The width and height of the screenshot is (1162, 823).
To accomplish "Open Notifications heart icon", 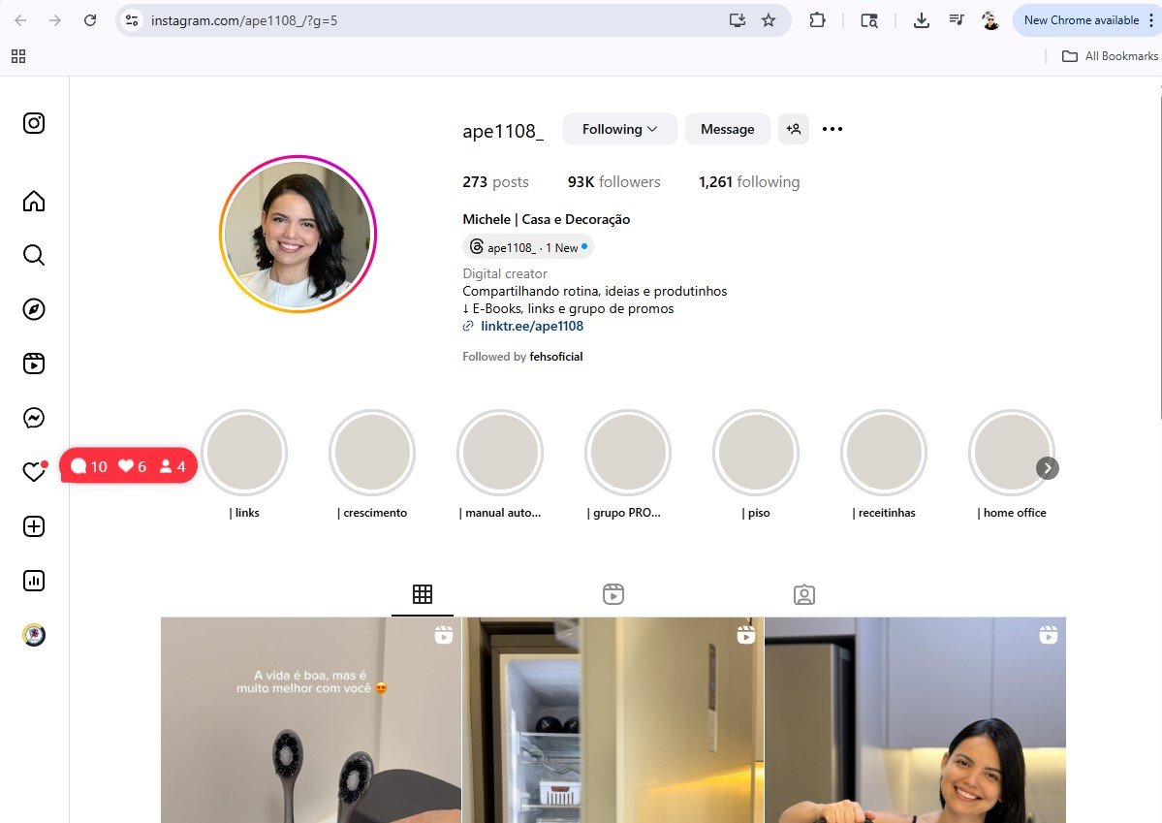I will (x=34, y=472).
